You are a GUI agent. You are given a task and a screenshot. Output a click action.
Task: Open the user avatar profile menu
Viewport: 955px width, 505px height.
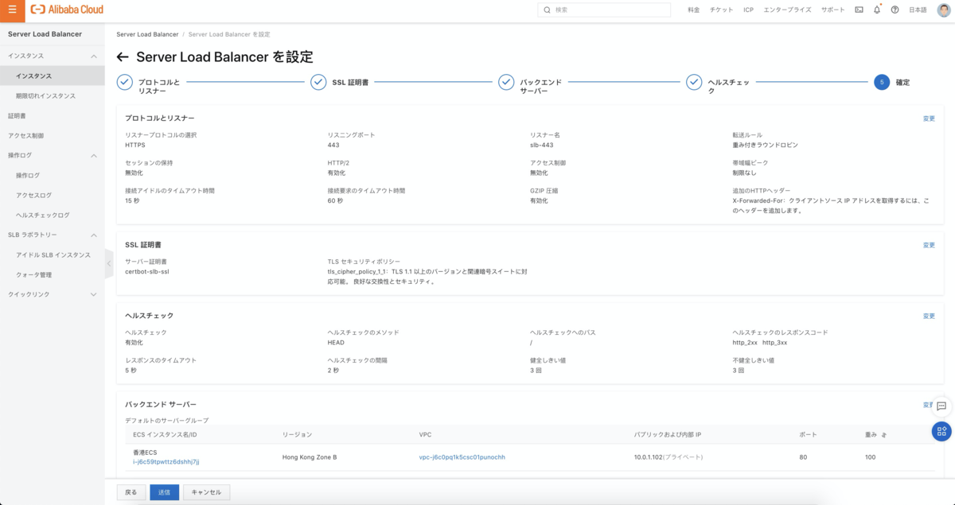[944, 10]
